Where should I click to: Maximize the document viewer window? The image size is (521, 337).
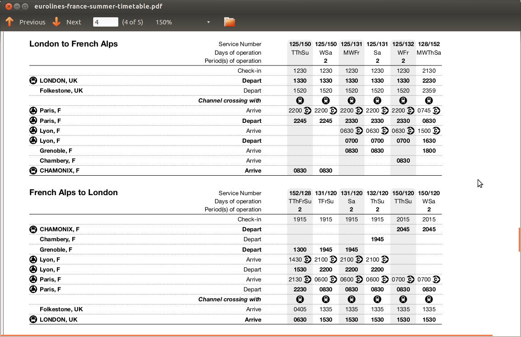[x=25, y=6]
